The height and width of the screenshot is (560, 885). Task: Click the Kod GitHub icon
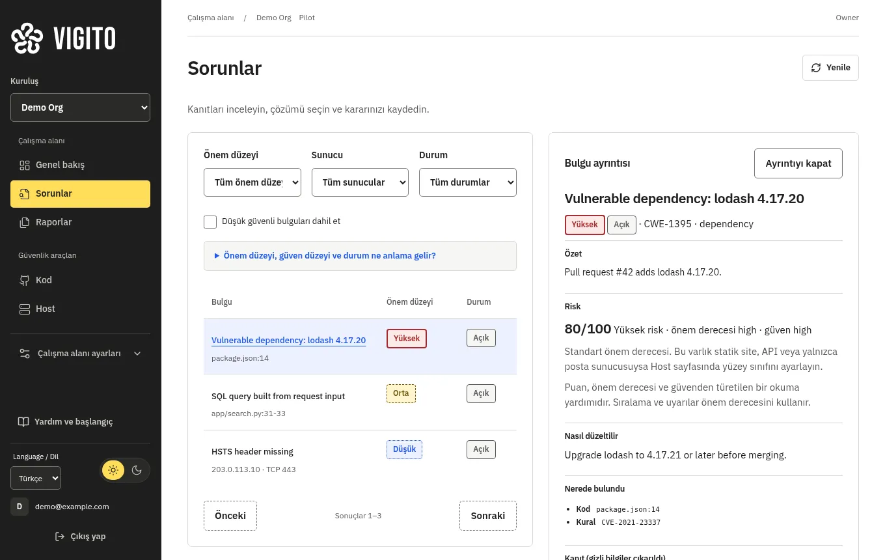(25, 280)
